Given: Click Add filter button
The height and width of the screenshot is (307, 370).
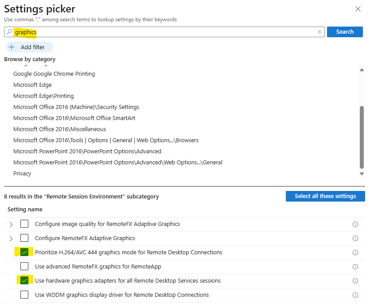Looking at the screenshot, I should pyautogui.click(x=30, y=47).
